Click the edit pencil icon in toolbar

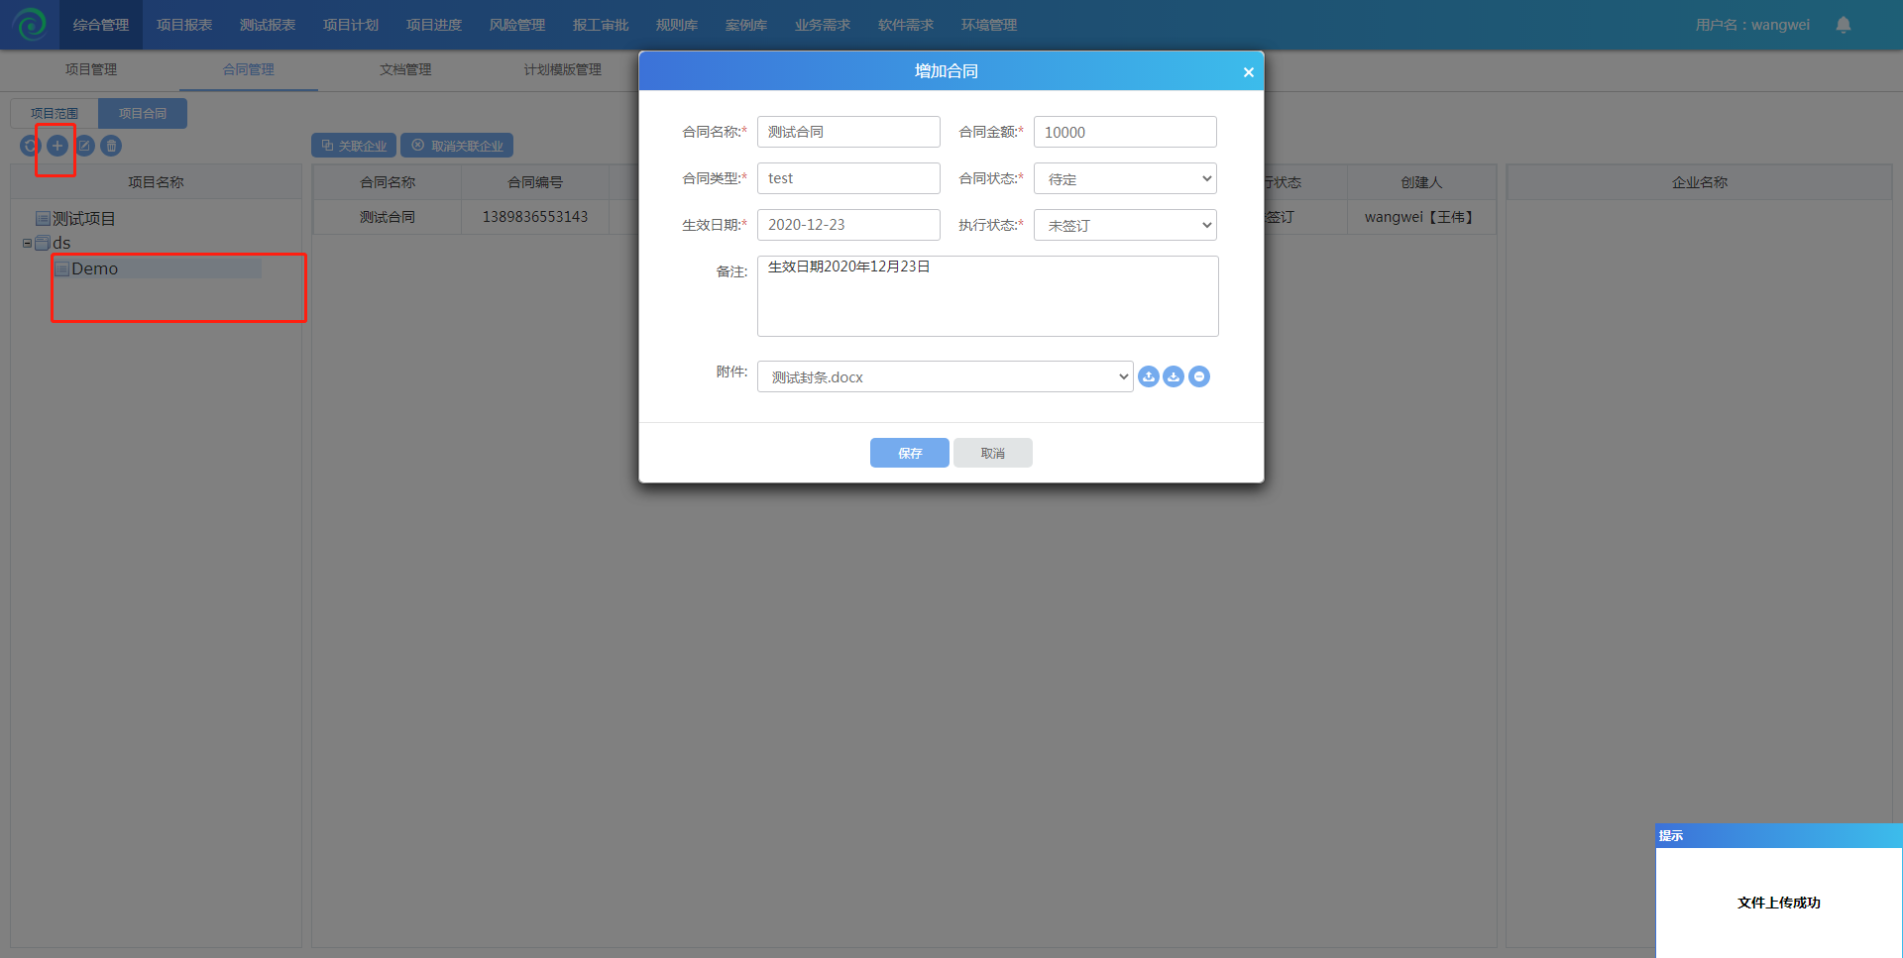(85, 146)
